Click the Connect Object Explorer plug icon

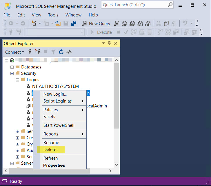(x=30, y=52)
